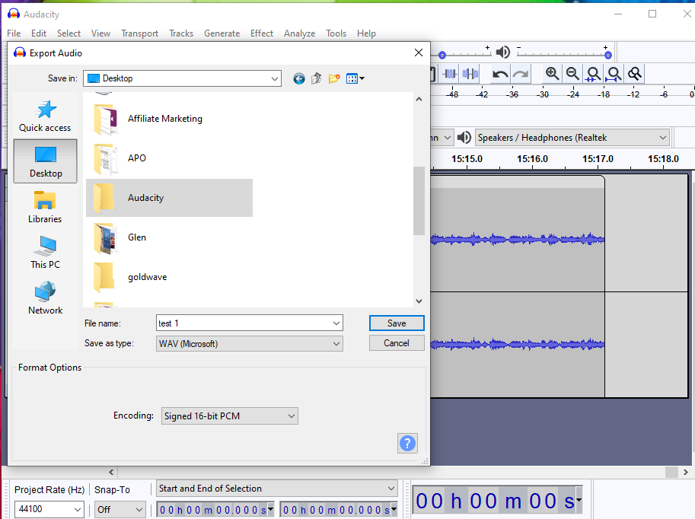Image resolution: width=695 pixels, height=519 pixels.
Task: Select This PC in the places sidebar
Action: [45, 252]
